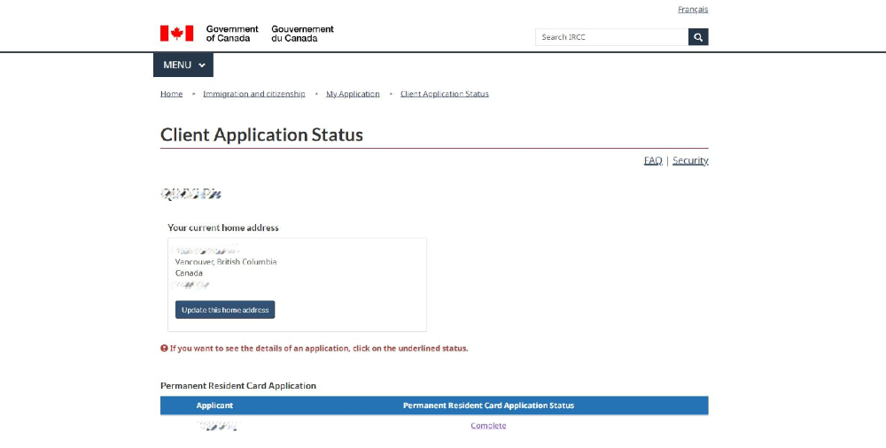The height and width of the screenshot is (448, 886).
Task: Click the 'Canada' address line
Action: tap(189, 273)
